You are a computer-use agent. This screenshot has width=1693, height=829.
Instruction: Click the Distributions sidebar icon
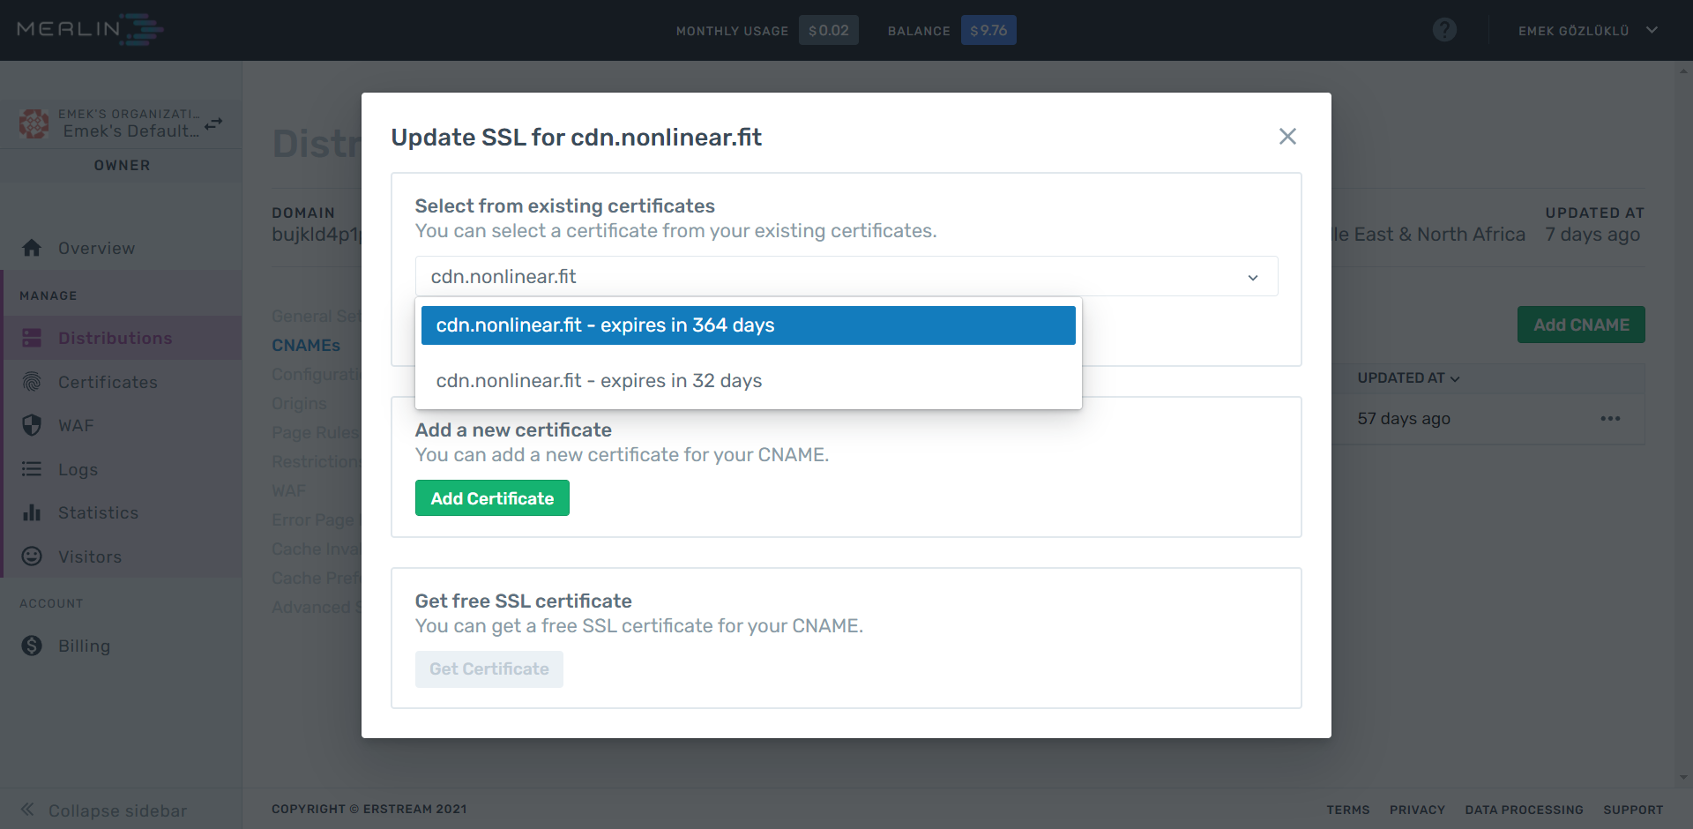[x=32, y=338]
